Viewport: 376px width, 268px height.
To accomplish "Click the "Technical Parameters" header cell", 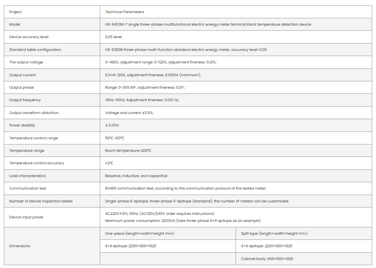I will 125,12.
